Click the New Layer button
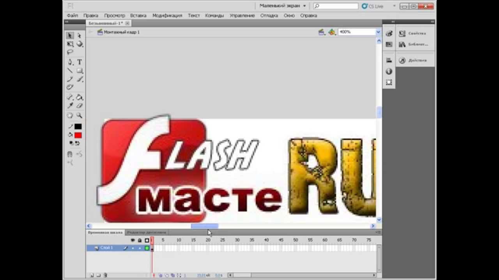The height and width of the screenshot is (280, 499). (x=92, y=275)
